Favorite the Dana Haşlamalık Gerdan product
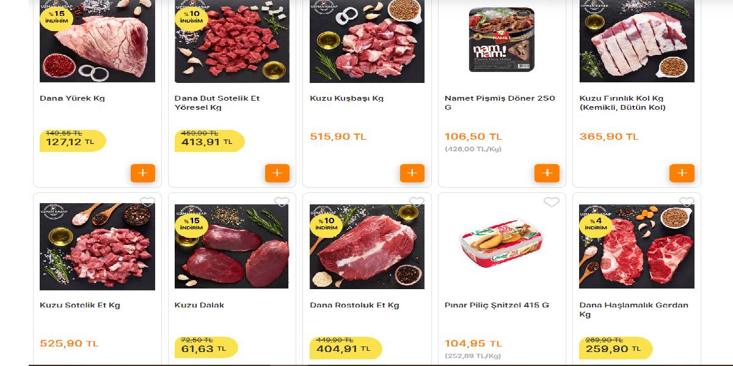Image resolution: width=733 pixels, height=366 pixels. click(x=687, y=201)
